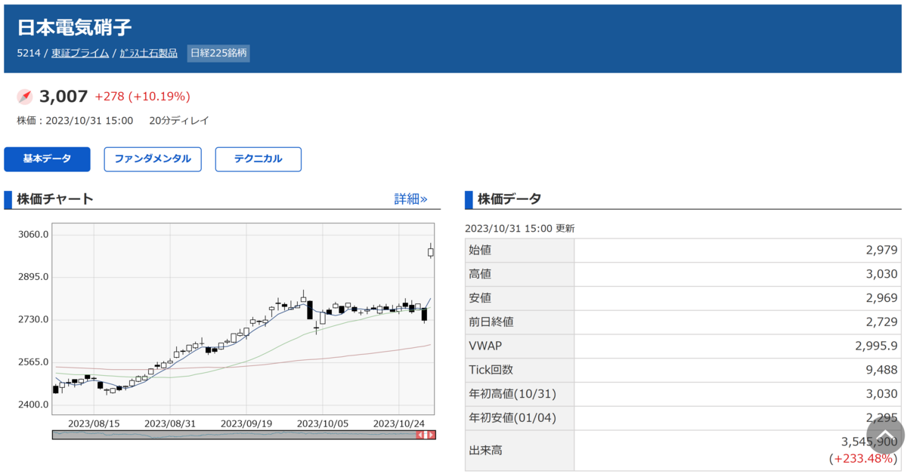The height and width of the screenshot is (474, 907).
Task: Open the ガラス土石製品 sector link
Action: pyautogui.click(x=149, y=53)
